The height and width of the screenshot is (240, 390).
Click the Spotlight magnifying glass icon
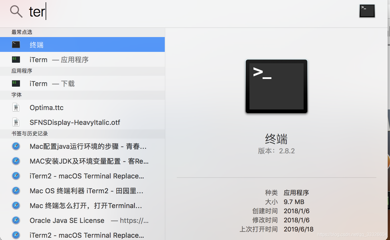pyautogui.click(x=16, y=12)
